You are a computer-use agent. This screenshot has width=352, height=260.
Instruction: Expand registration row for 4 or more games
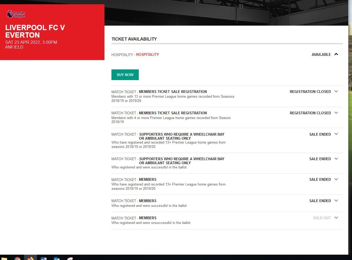[x=336, y=113]
